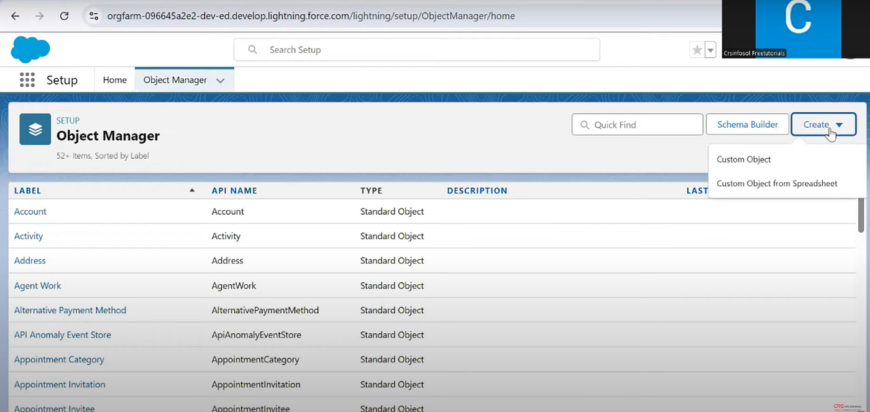870x412 pixels.
Task: Select the Object Manager tab
Action: [x=175, y=80]
